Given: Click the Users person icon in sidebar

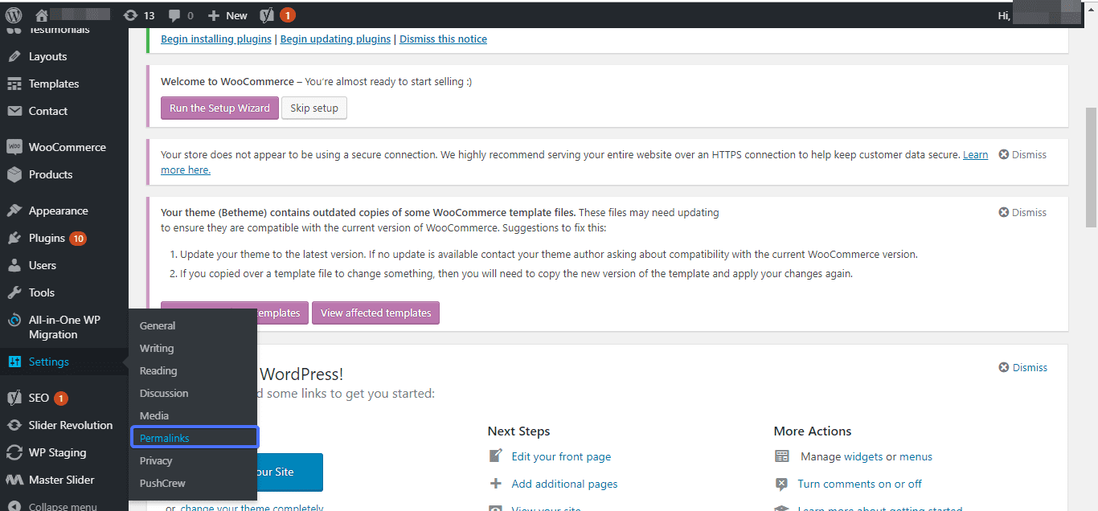Looking at the screenshot, I should click(14, 265).
